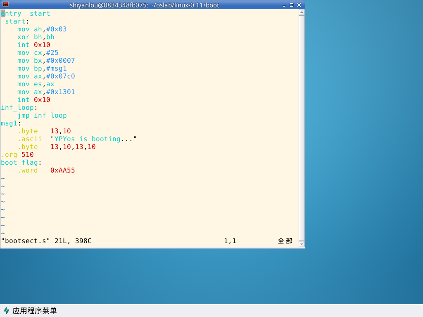
Task: Click the bootsect.s filename in the status line
Action: click(x=23, y=241)
